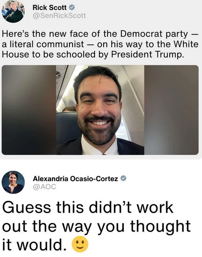Open the @AOC handle link
This screenshot has width=202, height=257.
pyautogui.click(x=45, y=187)
